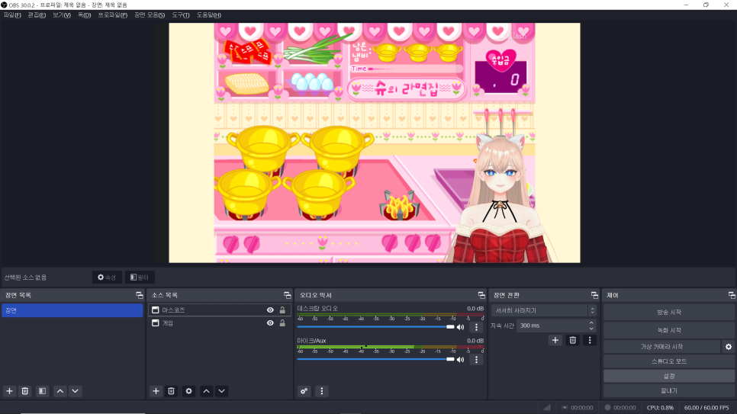Open 서서히 사라지기 transition dropdown
737x414 pixels.
coord(544,310)
